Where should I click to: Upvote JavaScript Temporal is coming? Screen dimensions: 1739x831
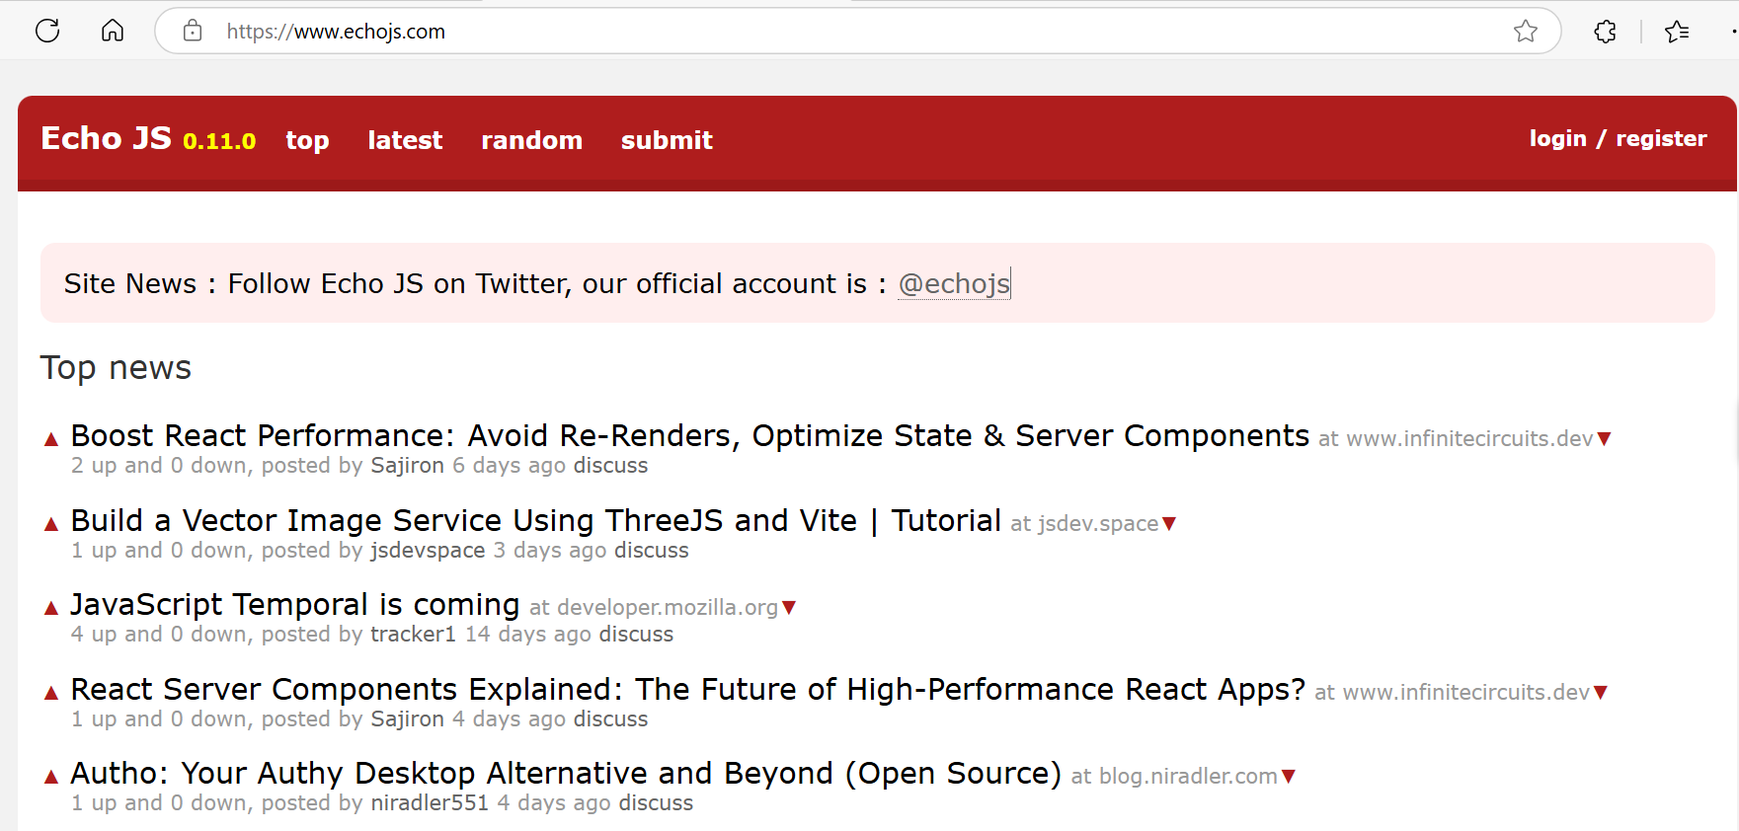pos(51,608)
